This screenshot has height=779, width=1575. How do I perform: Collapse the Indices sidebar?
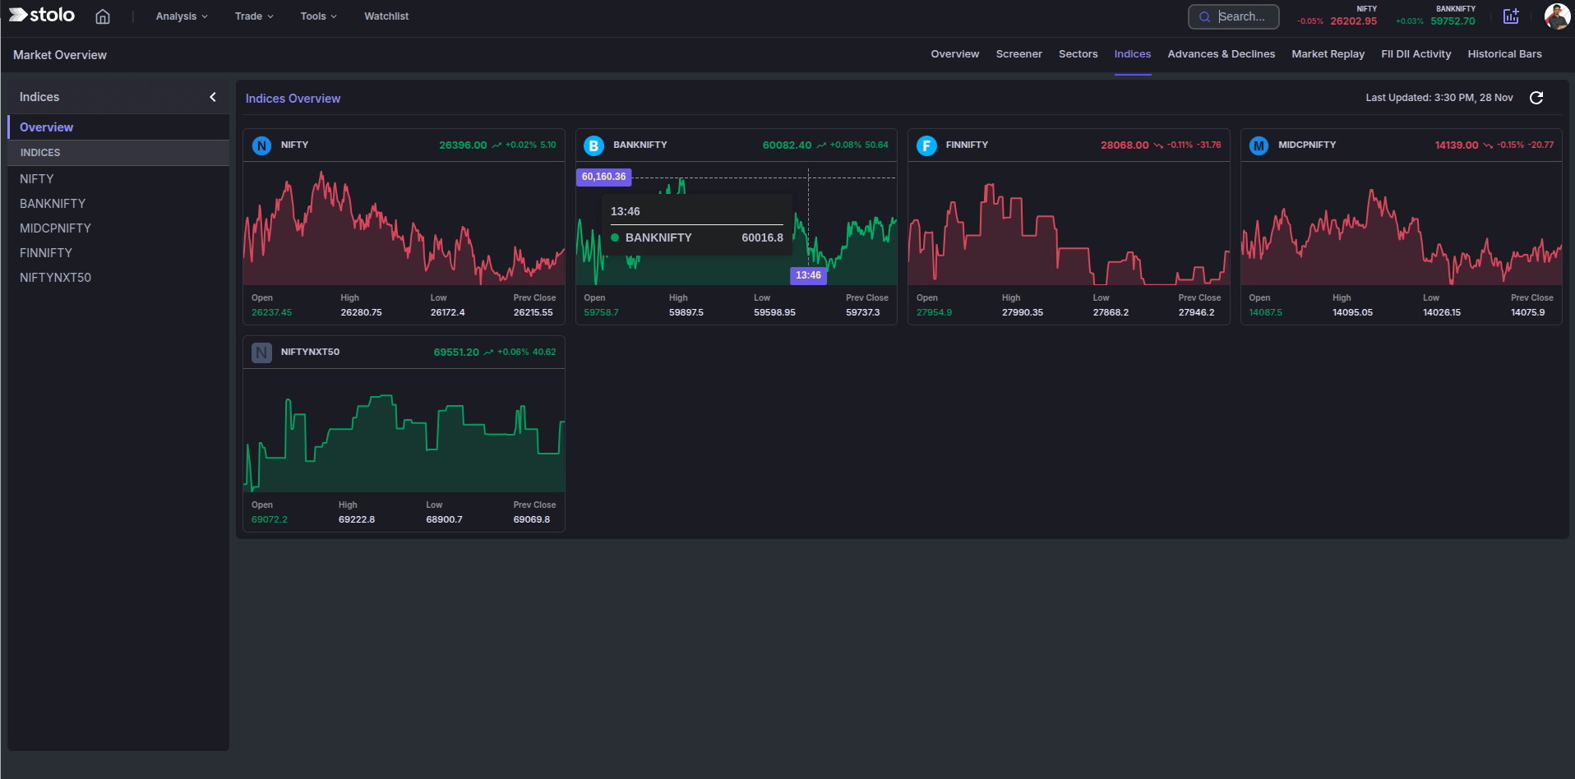point(212,97)
